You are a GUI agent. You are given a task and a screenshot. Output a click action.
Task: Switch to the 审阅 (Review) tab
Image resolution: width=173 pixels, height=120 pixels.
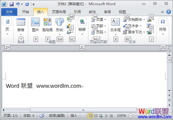(x=107, y=12)
